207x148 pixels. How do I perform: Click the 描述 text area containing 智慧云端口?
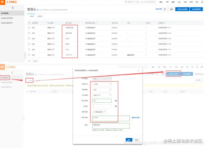click(111, 126)
